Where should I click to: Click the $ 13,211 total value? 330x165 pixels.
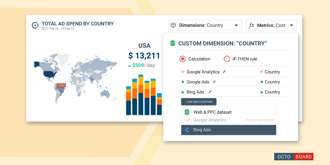pos(144,56)
